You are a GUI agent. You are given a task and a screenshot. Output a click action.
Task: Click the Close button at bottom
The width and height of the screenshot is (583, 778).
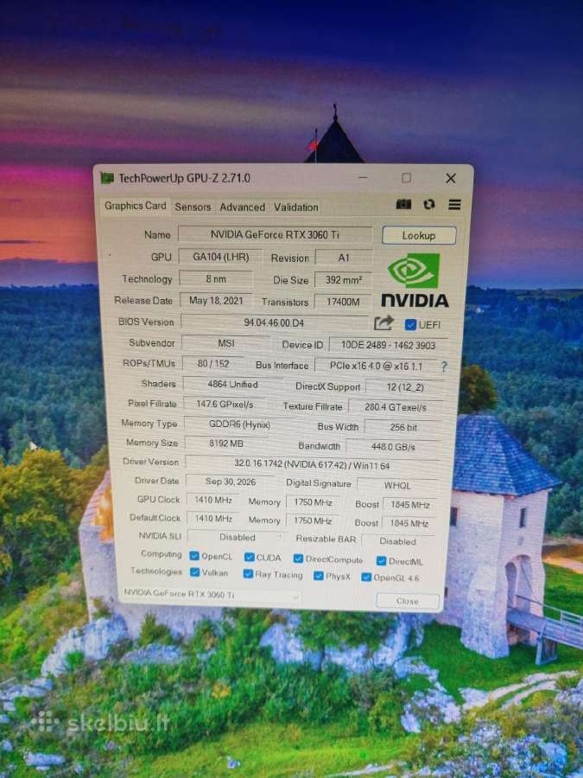[x=408, y=601]
